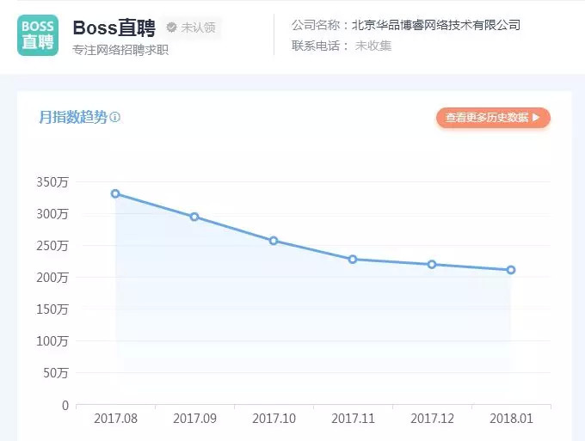The height and width of the screenshot is (441, 585).
Task: Select the 2017.08 data point on chart
Action: pyautogui.click(x=115, y=193)
